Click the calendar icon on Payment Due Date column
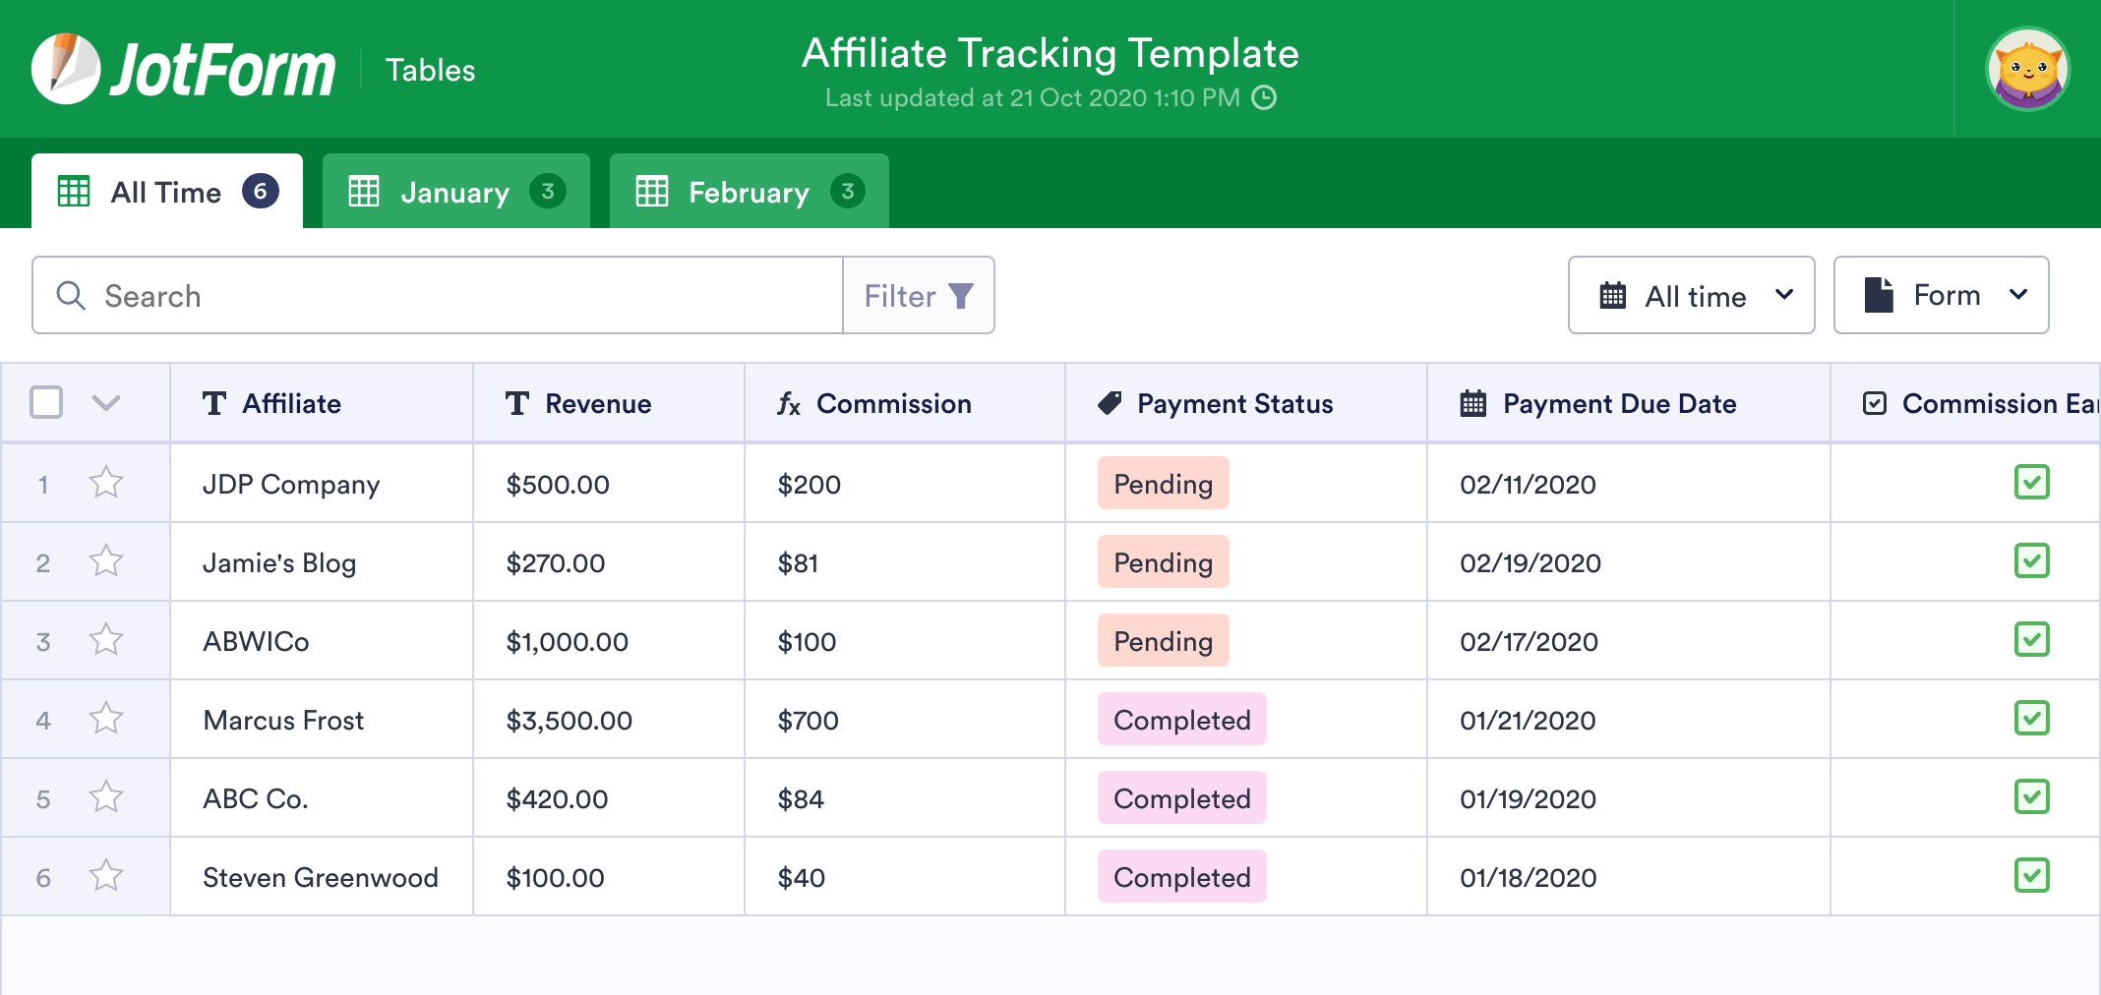The height and width of the screenshot is (995, 2101). tap(1471, 403)
